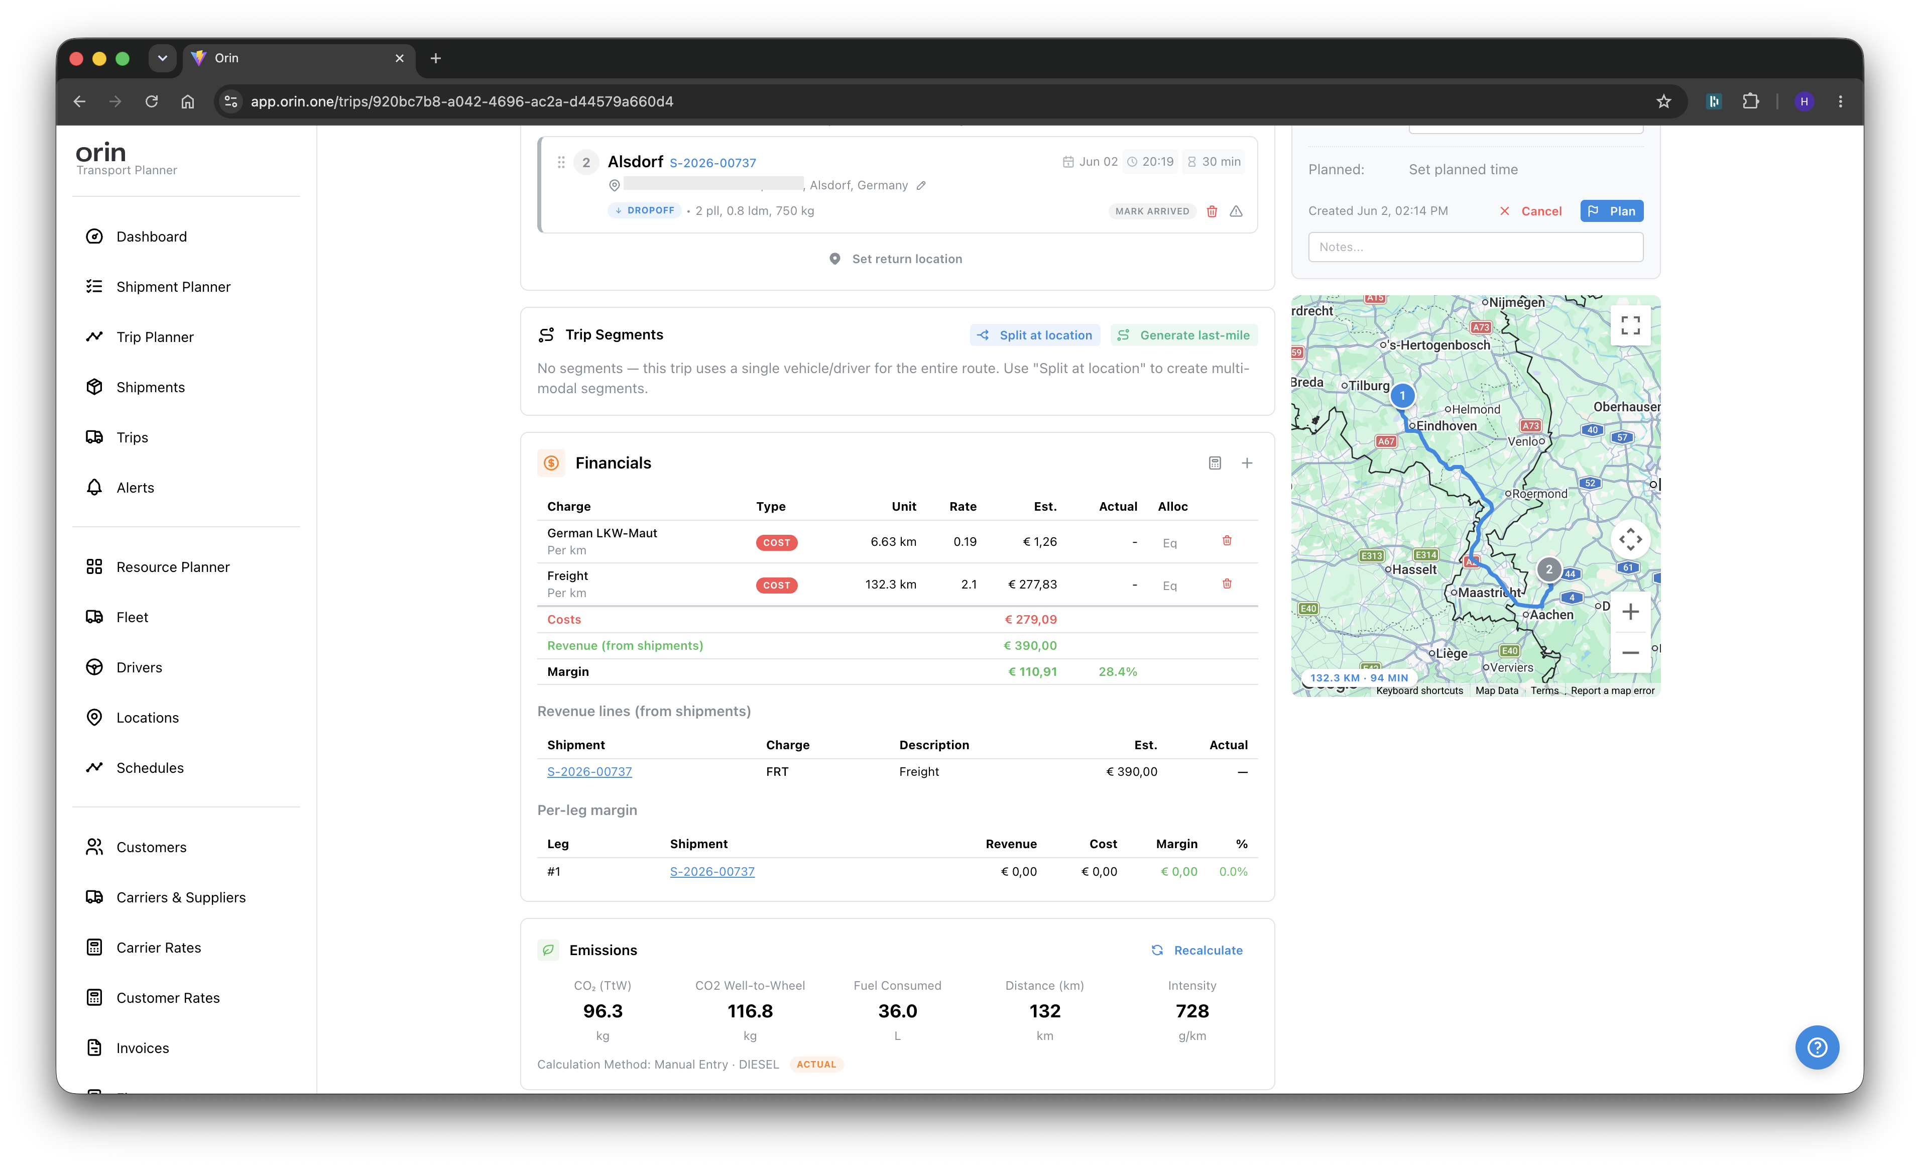
Task: Toggle fullscreen map view
Action: 1630,325
